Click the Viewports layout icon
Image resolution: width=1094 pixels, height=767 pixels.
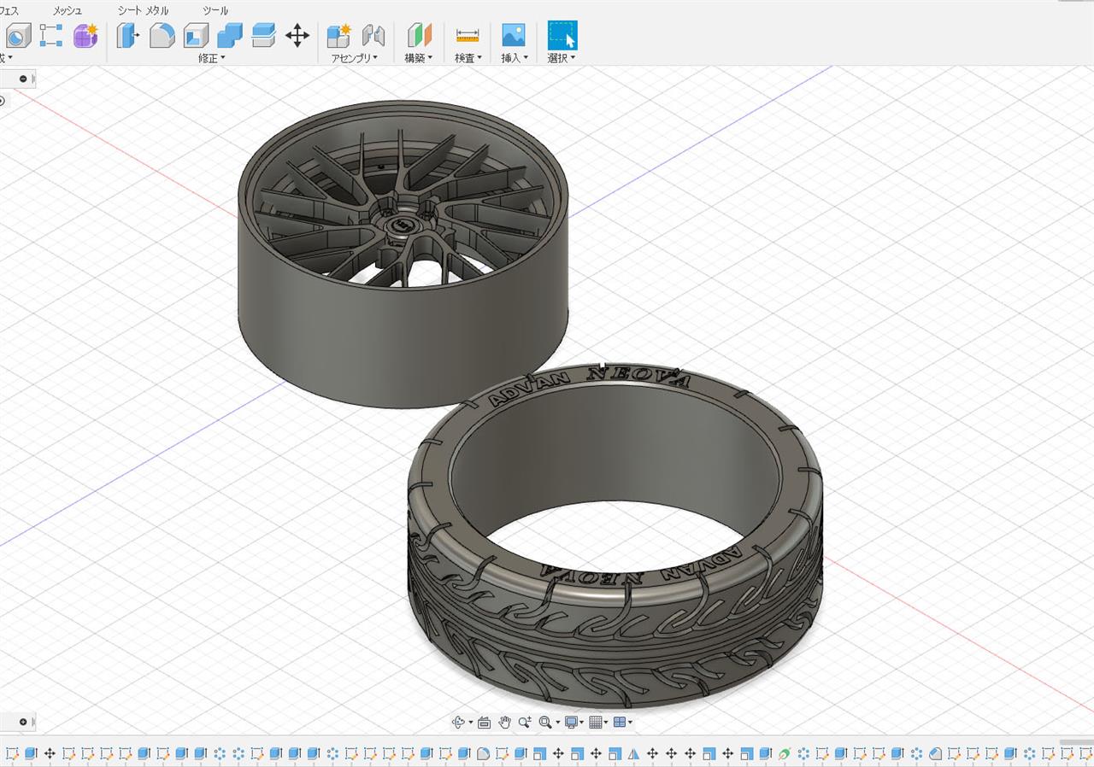point(620,722)
